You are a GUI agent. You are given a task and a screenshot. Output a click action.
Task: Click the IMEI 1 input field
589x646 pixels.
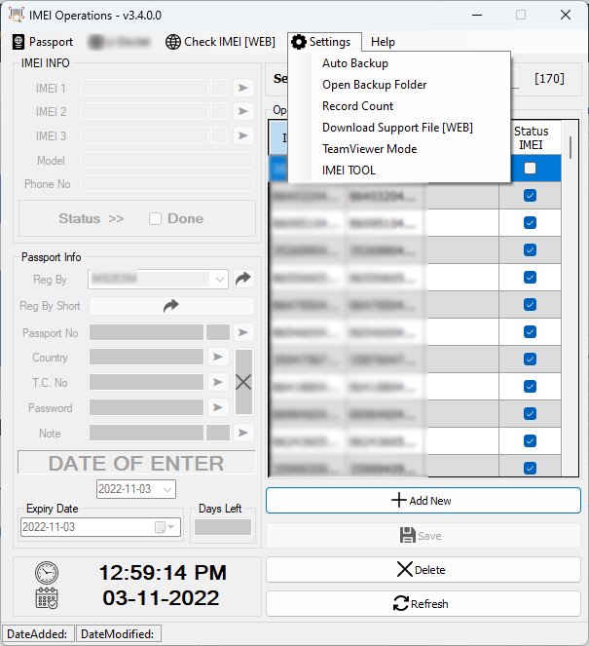pyautogui.click(x=144, y=88)
